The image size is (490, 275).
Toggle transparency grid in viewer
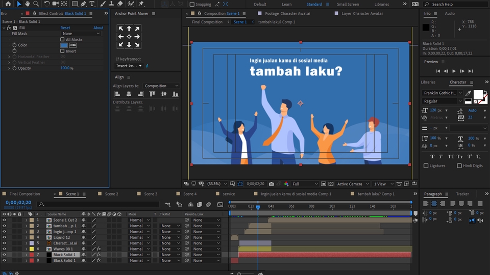(331, 184)
